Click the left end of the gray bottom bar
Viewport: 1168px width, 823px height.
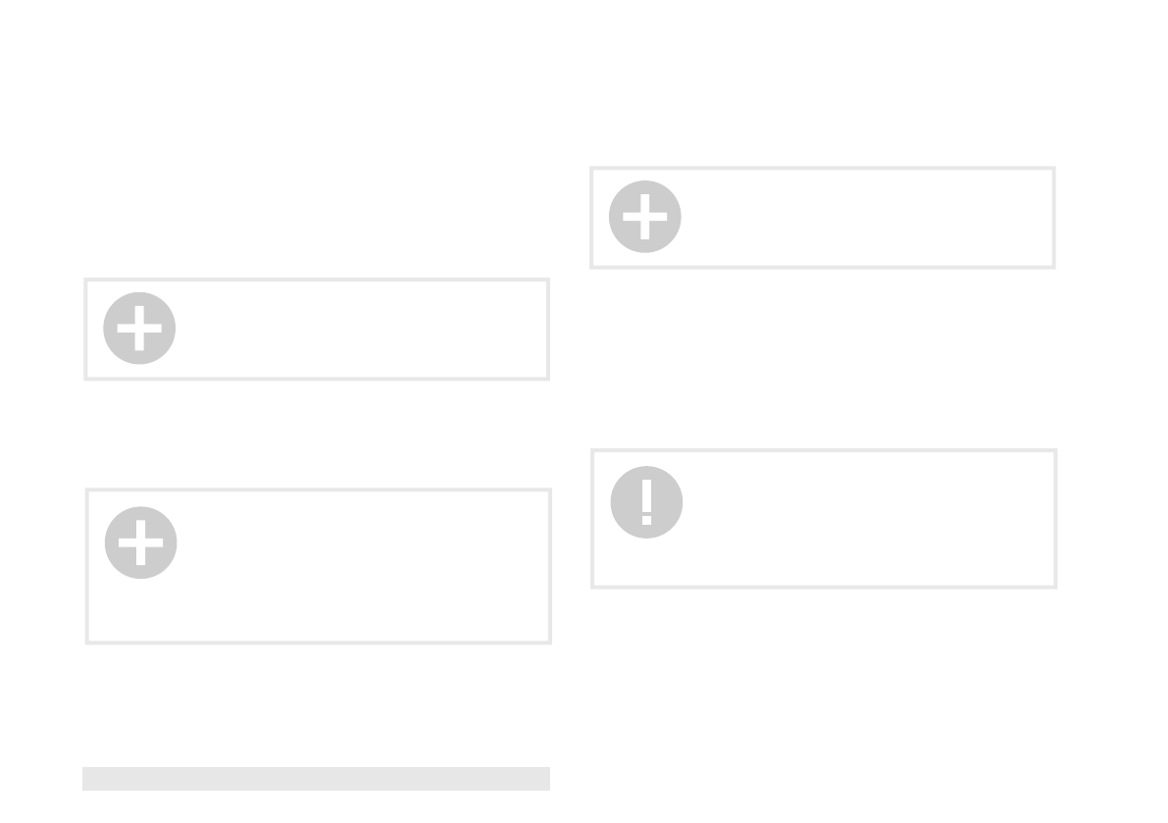tap(93, 778)
